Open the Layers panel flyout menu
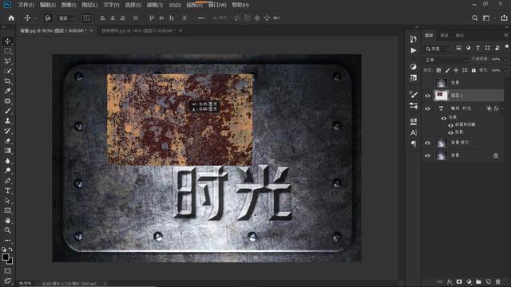 [505, 35]
